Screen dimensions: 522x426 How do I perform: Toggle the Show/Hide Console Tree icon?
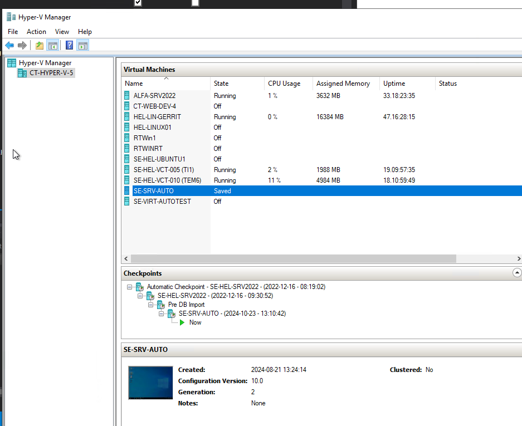(x=53, y=46)
